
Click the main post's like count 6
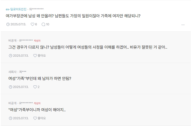pos(36,24)
